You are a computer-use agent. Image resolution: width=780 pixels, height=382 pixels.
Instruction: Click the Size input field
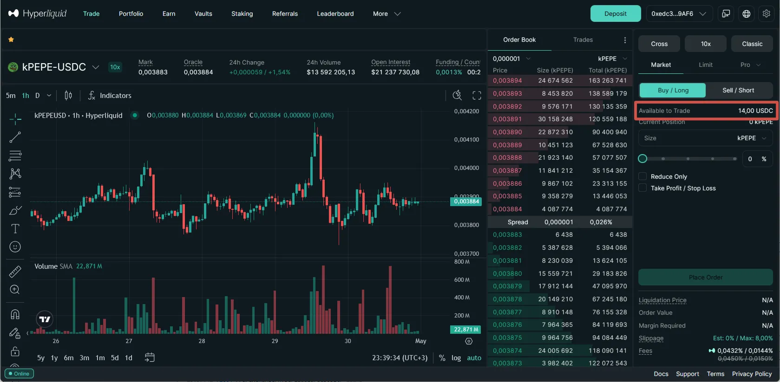706,138
